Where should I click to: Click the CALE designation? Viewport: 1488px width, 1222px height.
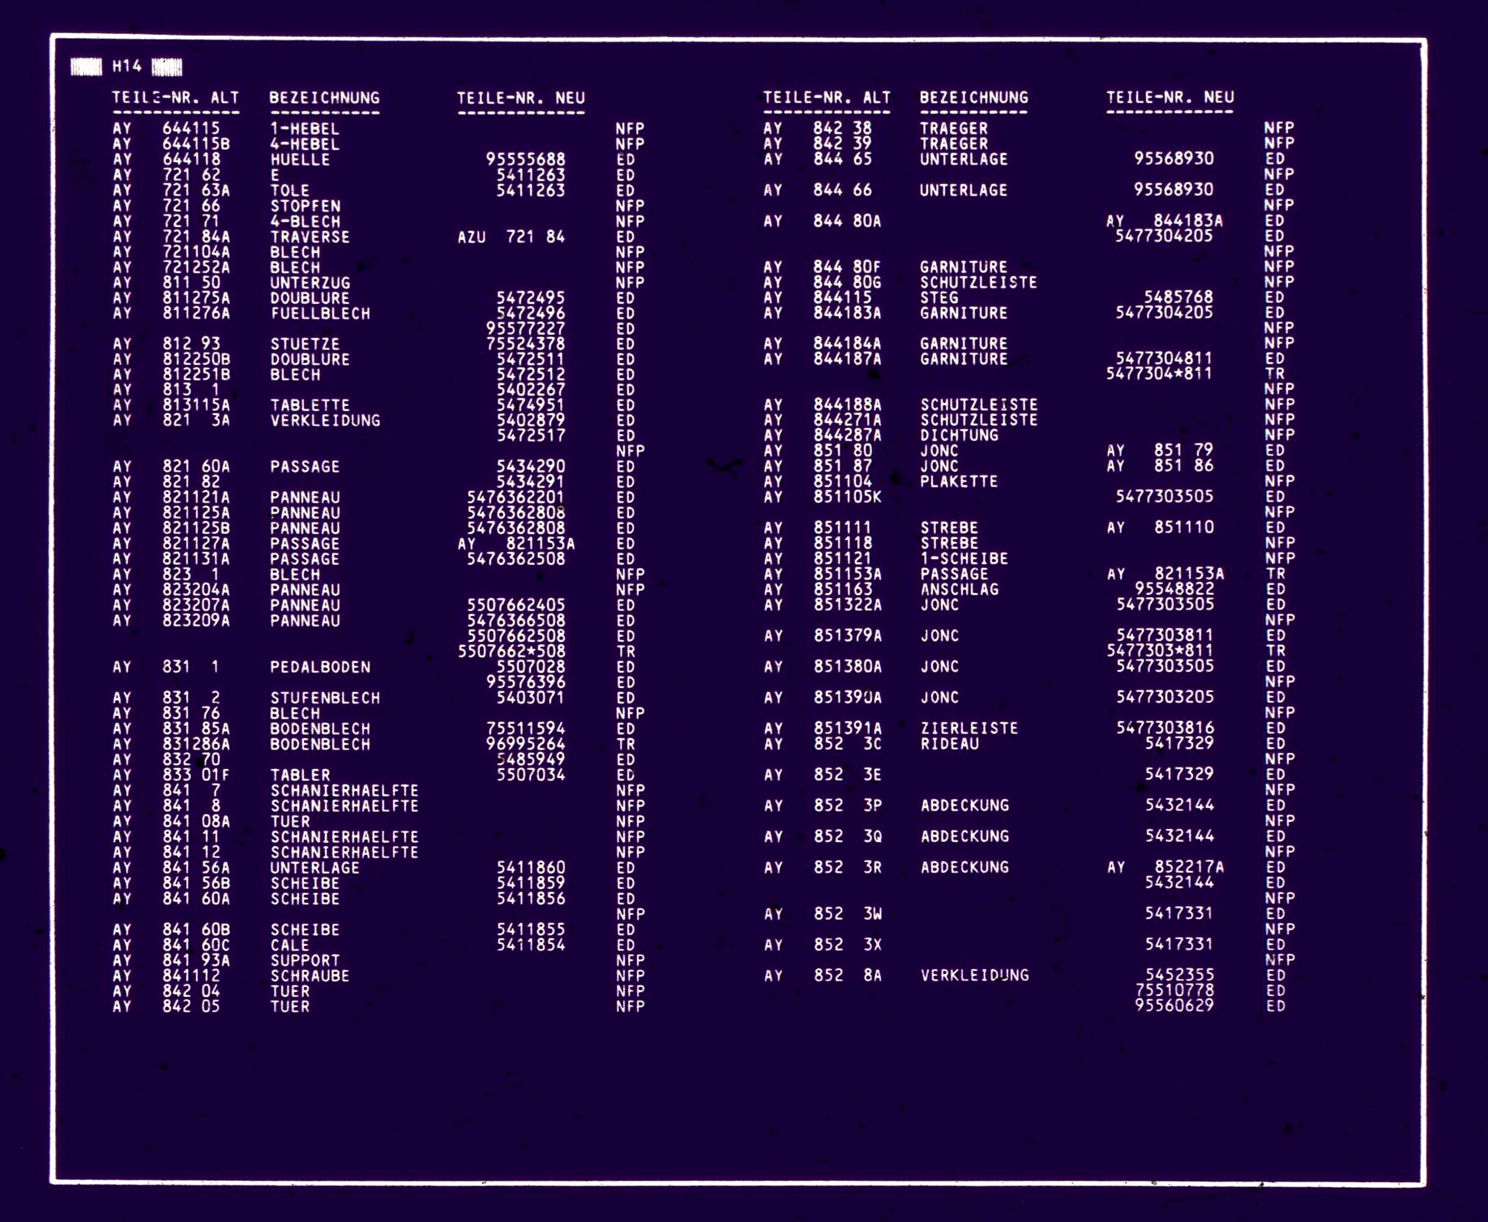click(x=290, y=945)
